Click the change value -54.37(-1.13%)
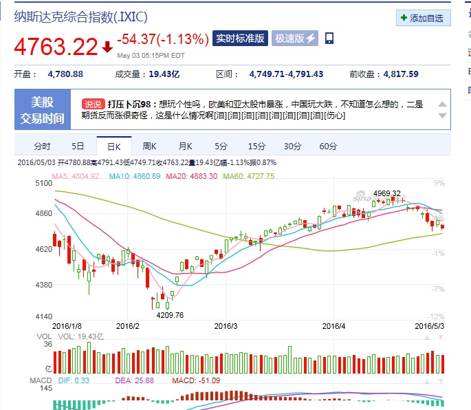 pos(163,39)
